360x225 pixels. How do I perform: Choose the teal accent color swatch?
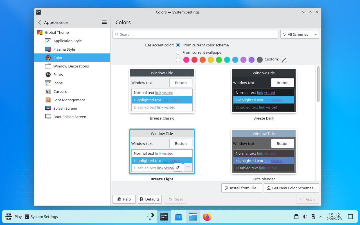coord(227,60)
